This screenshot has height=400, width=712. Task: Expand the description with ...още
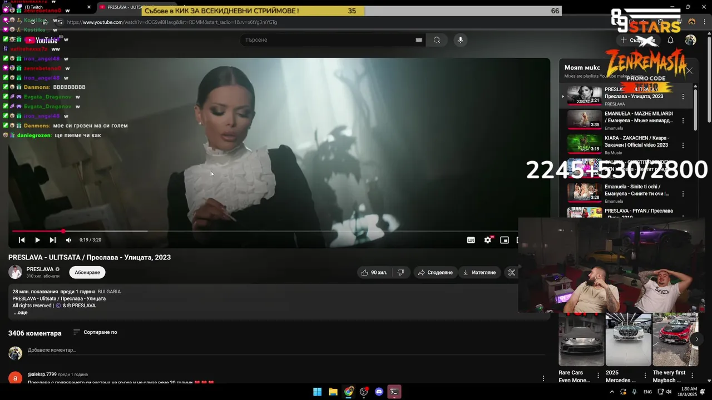click(x=21, y=313)
